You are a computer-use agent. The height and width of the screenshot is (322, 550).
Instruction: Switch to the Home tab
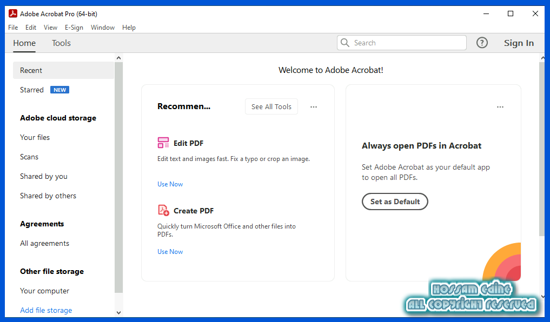(x=24, y=43)
